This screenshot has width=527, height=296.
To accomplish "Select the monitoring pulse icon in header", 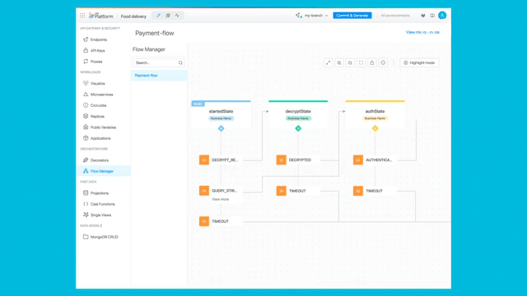I will [x=177, y=16].
